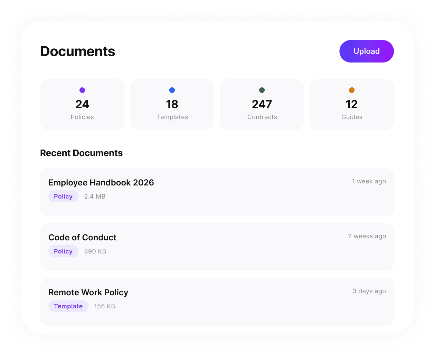Select the Contracts stat card showing 247
The width and height of the screenshot is (434, 355).
click(x=262, y=104)
